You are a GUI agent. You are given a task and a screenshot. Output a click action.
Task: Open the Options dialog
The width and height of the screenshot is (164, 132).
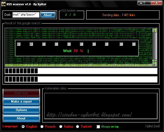21,110
